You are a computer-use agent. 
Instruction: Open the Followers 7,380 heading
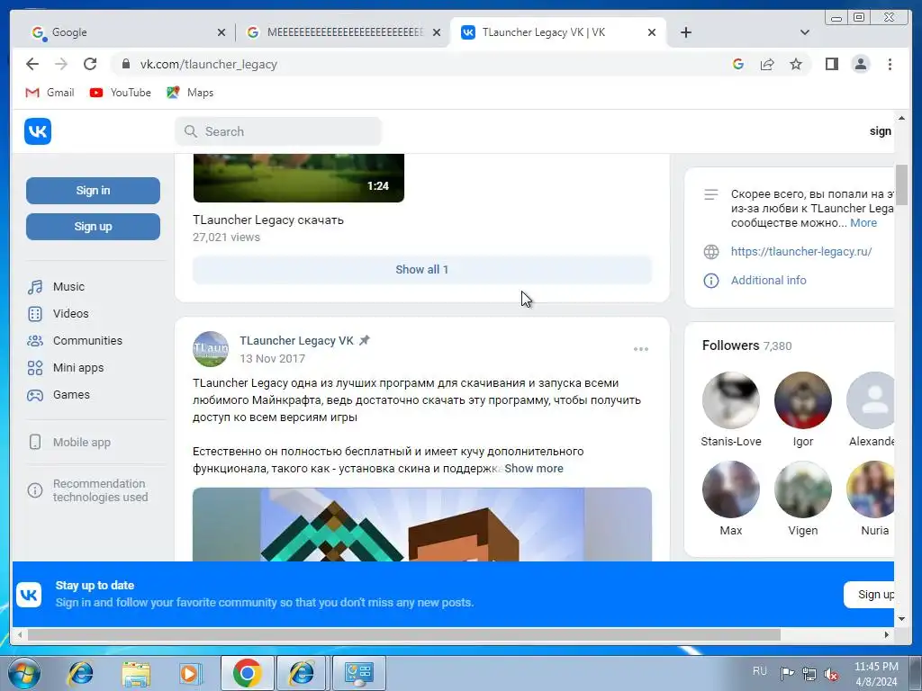coord(746,345)
